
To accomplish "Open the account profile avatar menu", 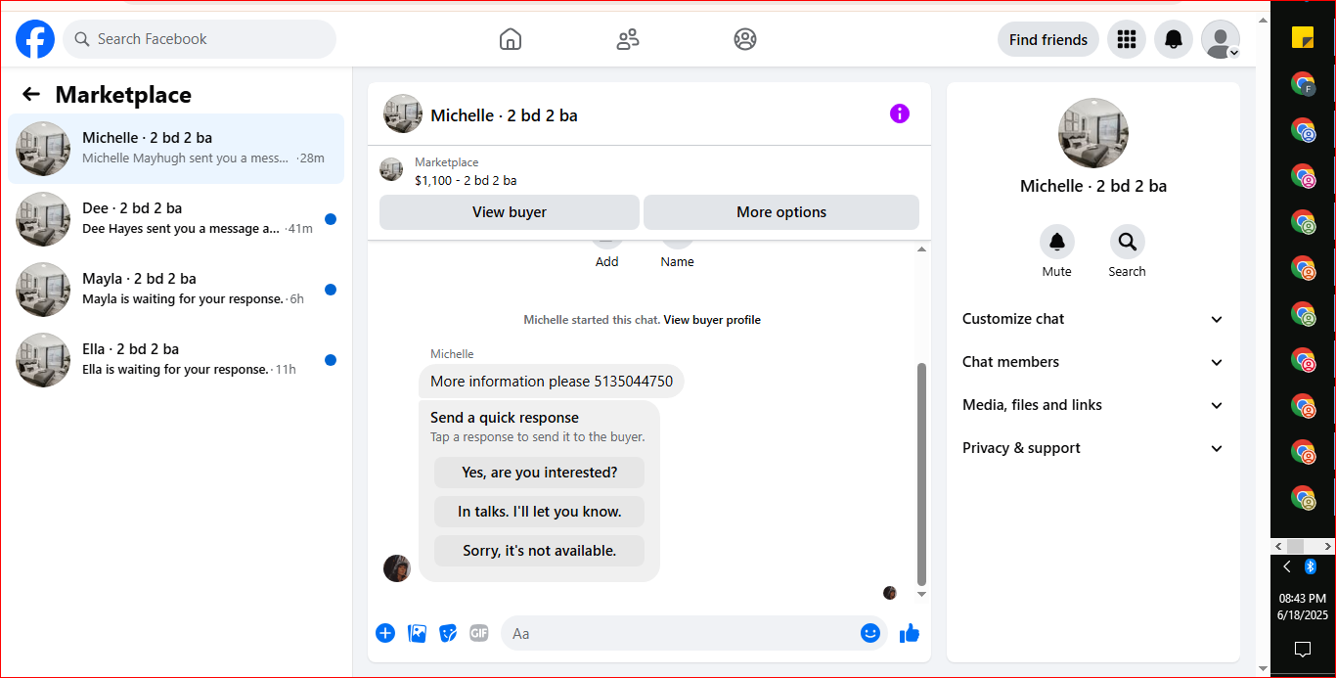I will click(1221, 39).
